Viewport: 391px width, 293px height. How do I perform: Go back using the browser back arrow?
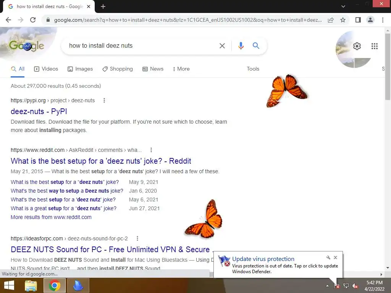tap(8, 20)
